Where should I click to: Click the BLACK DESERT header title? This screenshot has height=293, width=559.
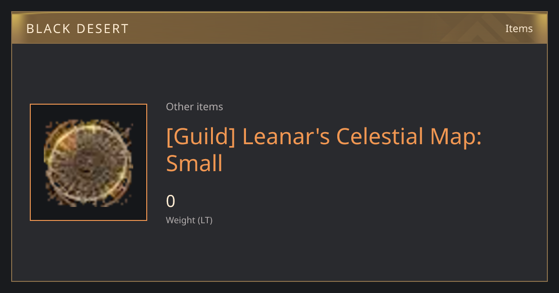click(x=77, y=29)
